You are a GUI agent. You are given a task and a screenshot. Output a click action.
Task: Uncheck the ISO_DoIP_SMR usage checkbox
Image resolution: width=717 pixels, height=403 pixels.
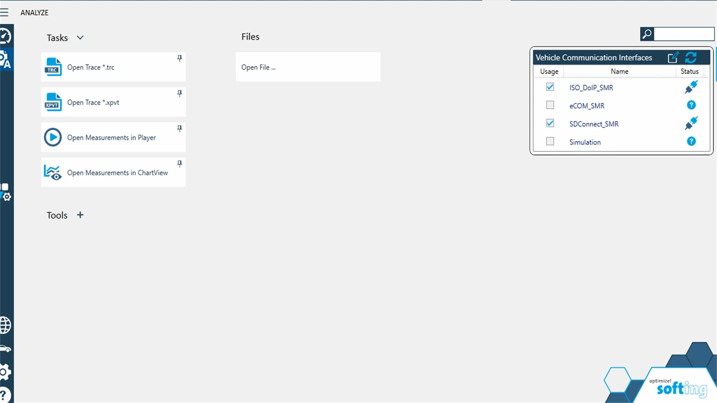(550, 87)
